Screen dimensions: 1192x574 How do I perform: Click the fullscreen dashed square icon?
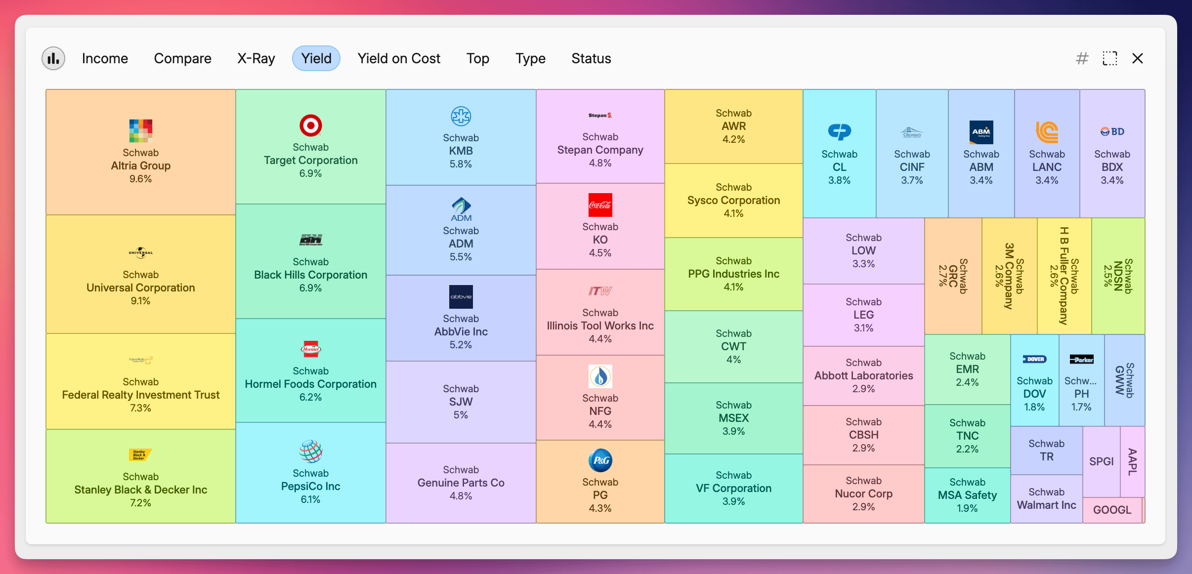[x=1110, y=59]
